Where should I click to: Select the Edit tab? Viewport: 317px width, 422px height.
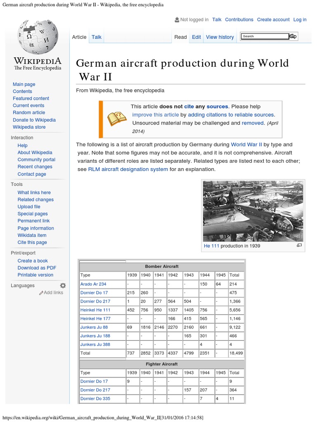click(196, 37)
